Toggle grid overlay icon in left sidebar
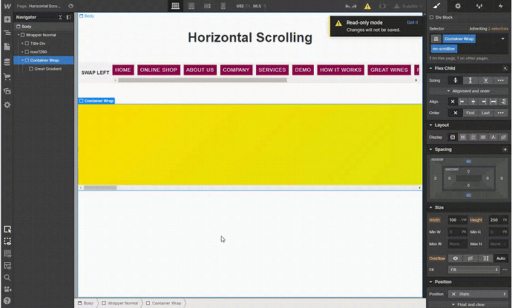This screenshot has height=308, width=512. pos(7,253)
